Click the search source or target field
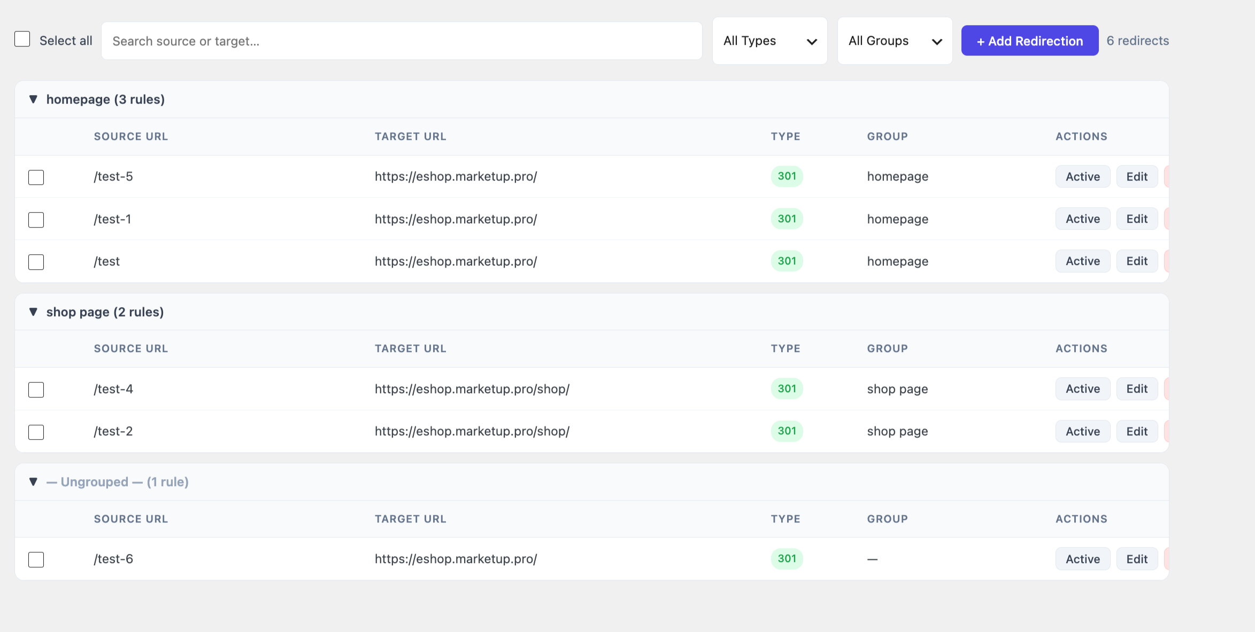The width and height of the screenshot is (1255, 632). 402,41
